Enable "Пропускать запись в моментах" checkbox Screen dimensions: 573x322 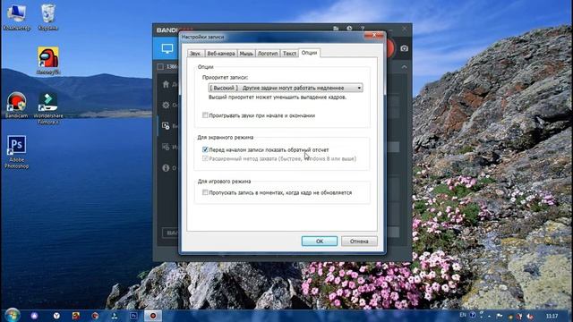tap(205, 192)
